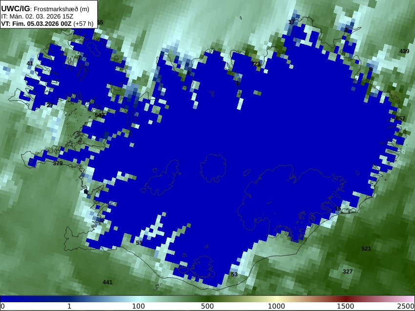Click the map value '17'

291,22
